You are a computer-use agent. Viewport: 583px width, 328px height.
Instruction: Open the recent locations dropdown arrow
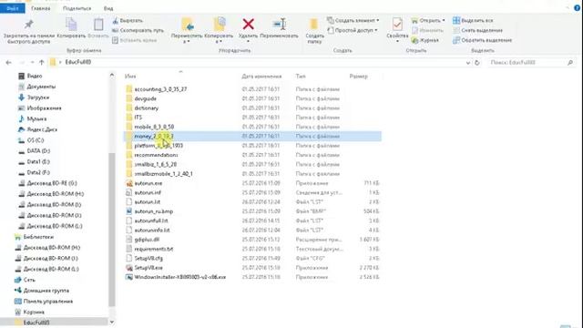coord(33,63)
